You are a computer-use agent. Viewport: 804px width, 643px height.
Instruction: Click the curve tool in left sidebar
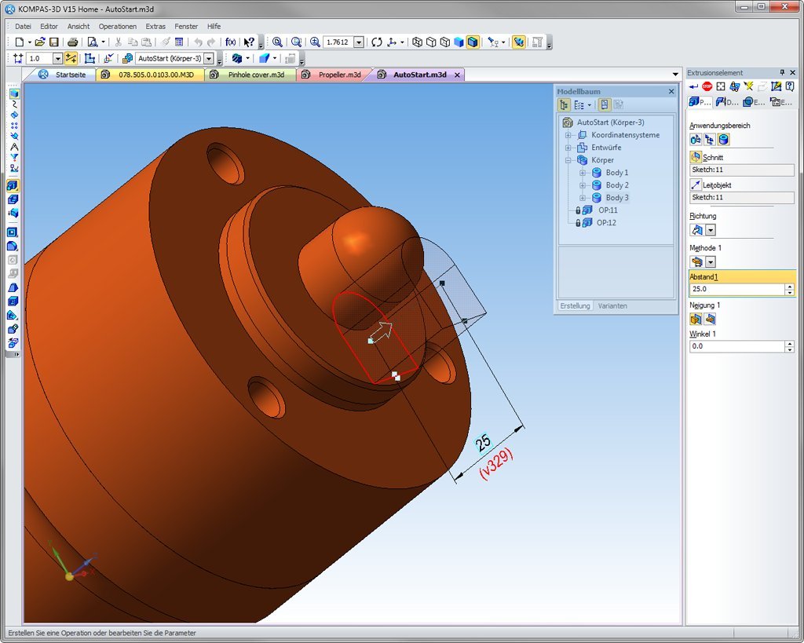point(14,104)
